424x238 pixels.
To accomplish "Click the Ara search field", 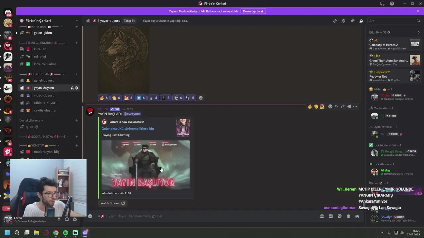I will (394, 20).
